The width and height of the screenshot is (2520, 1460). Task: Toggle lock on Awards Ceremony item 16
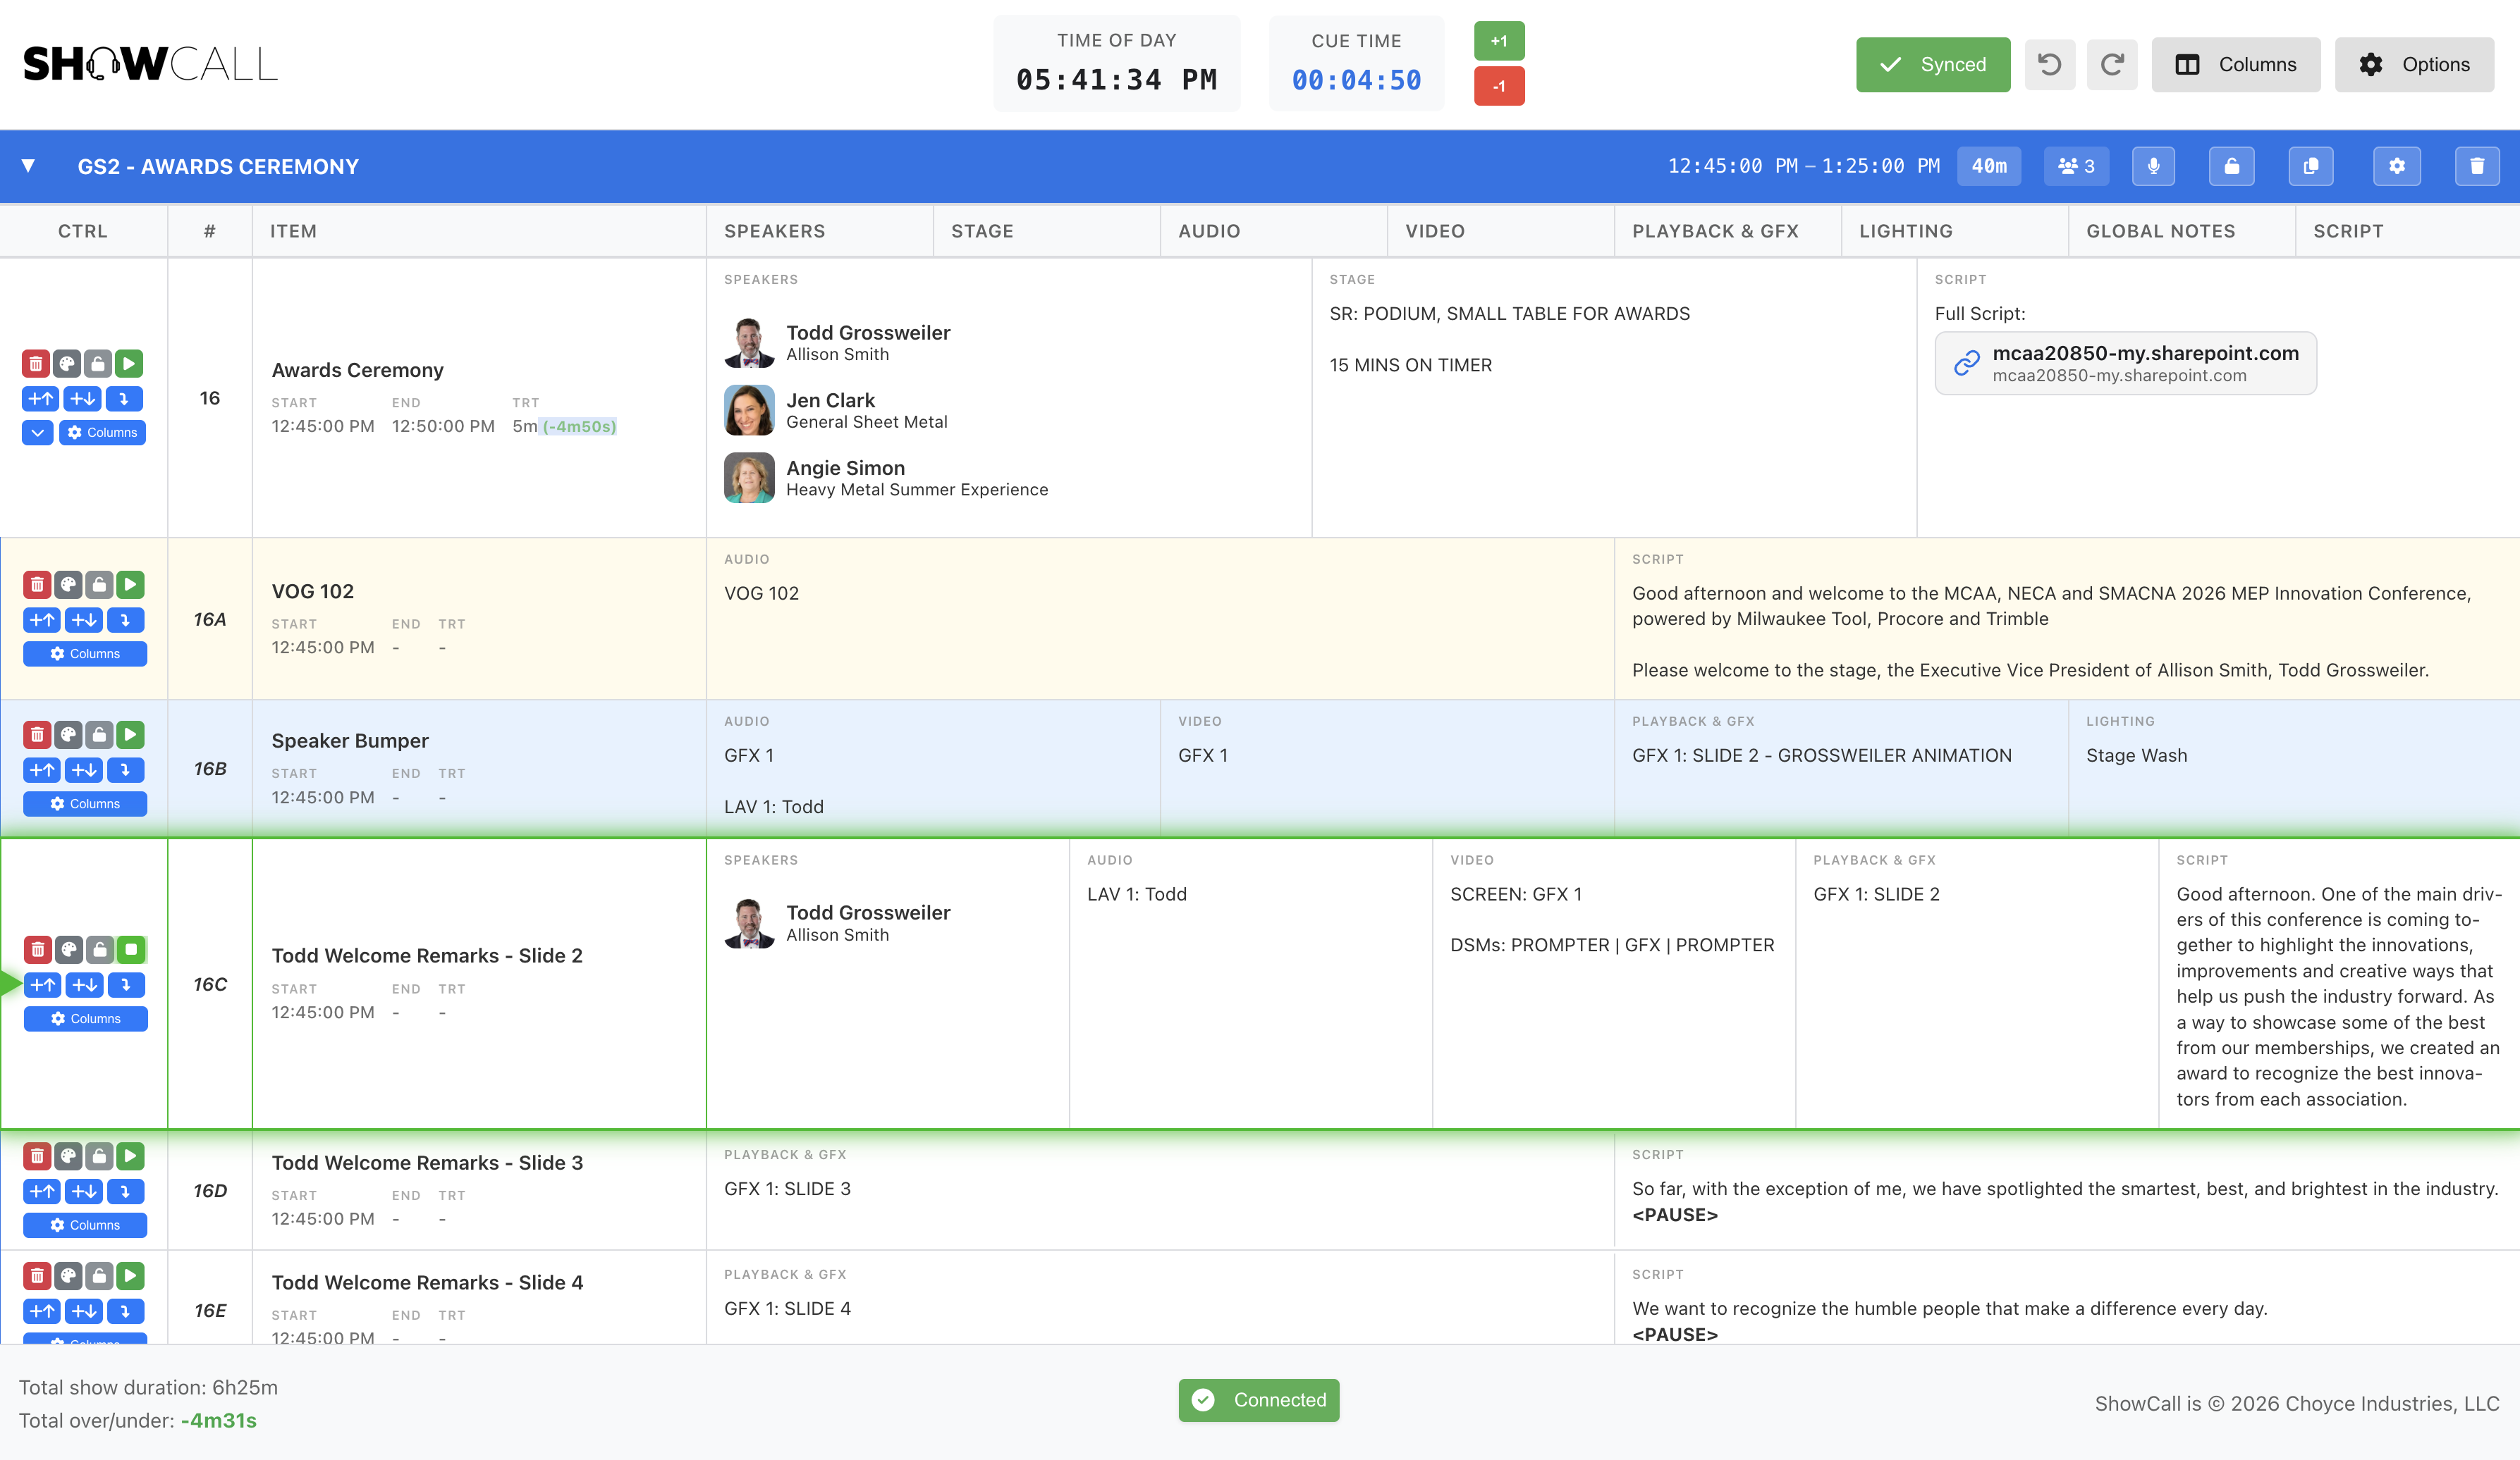click(98, 363)
